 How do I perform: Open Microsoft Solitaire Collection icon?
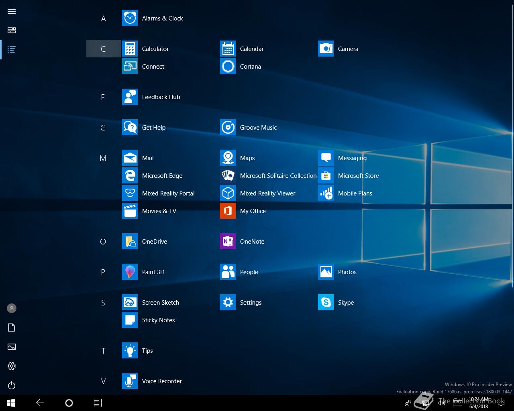pos(228,176)
